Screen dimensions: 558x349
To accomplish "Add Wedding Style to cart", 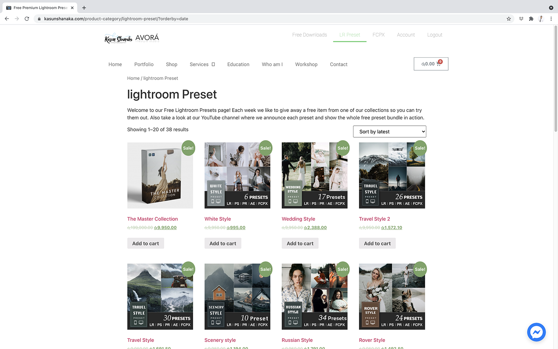I will pyautogui.click(x=300, y=243).
